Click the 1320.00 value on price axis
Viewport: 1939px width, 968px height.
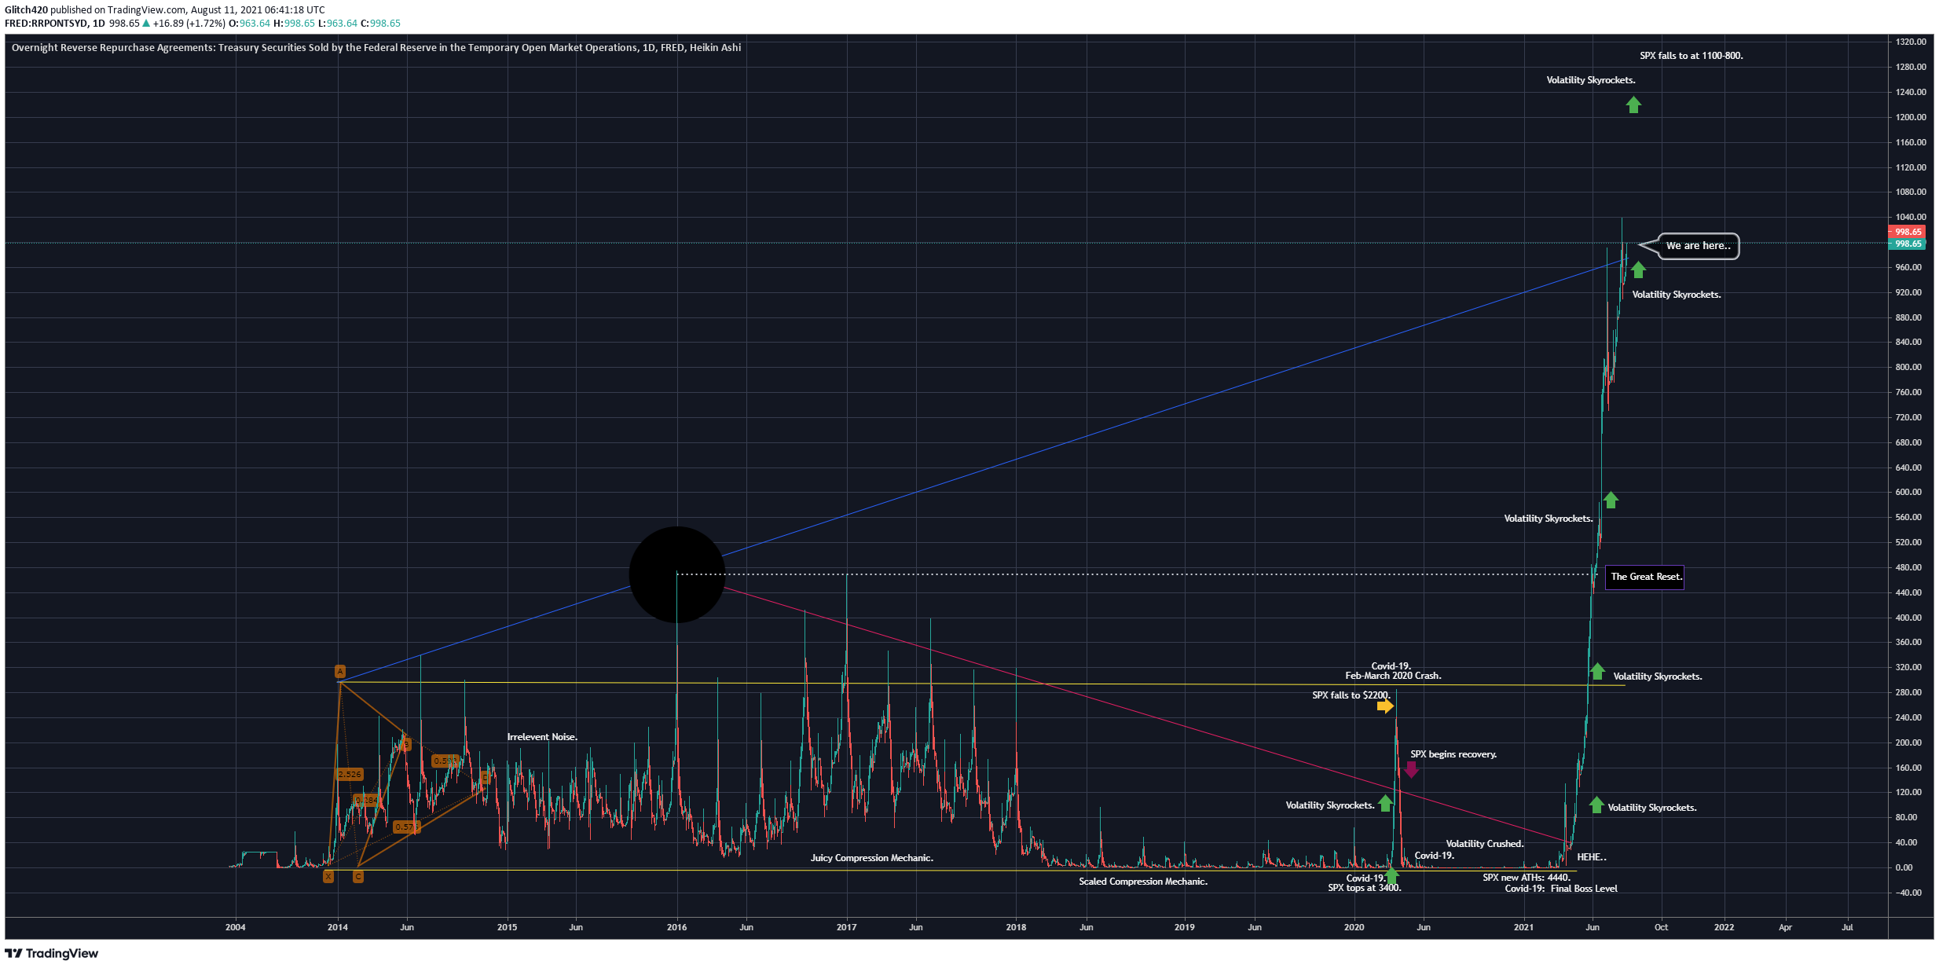tap(1911, 42)
